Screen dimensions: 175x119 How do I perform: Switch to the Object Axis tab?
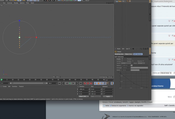129,54
